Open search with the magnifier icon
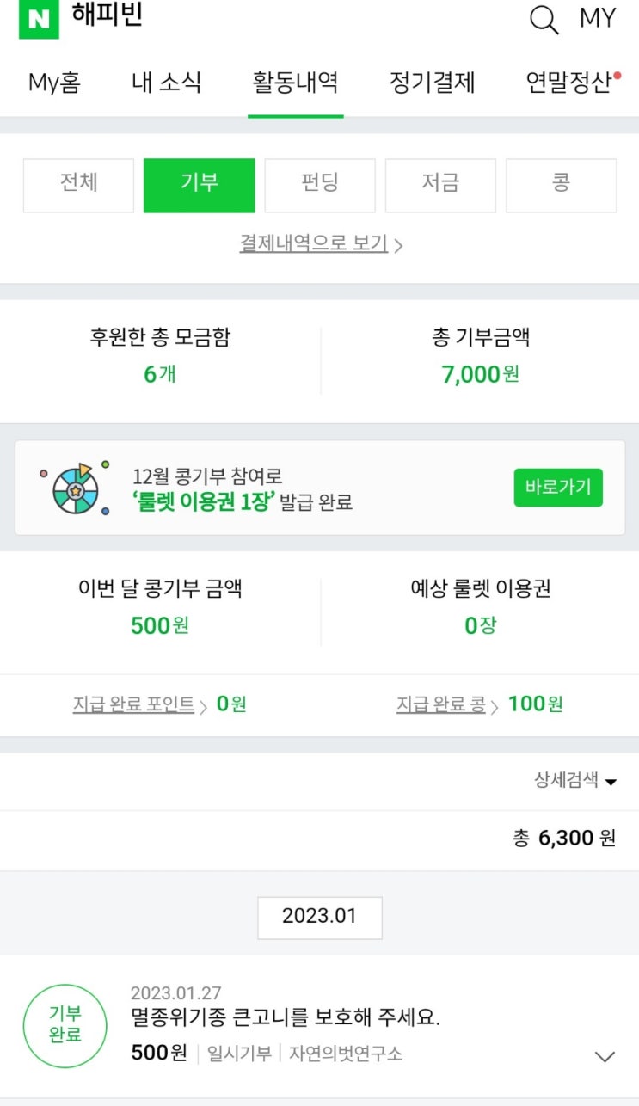This screenshot has width=639, height=1106. point(544,19)
